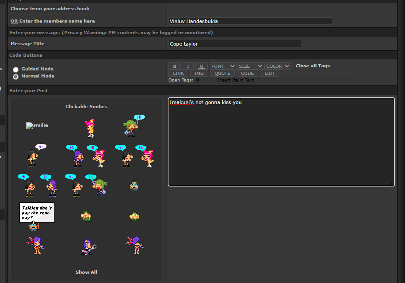Open the SIZE dropdown
The height and width of the screenshot is (283, 405).
pos(250,66)
